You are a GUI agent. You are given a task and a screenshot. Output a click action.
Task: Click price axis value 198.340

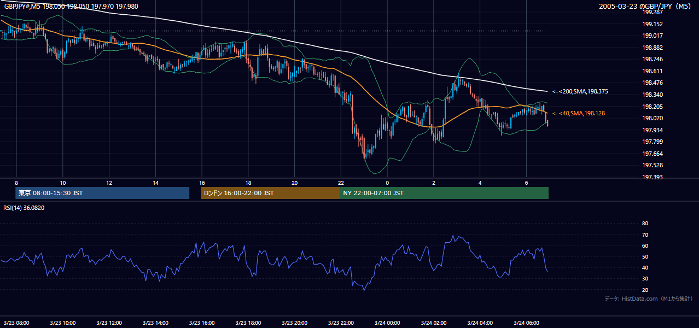pos(653,95)
